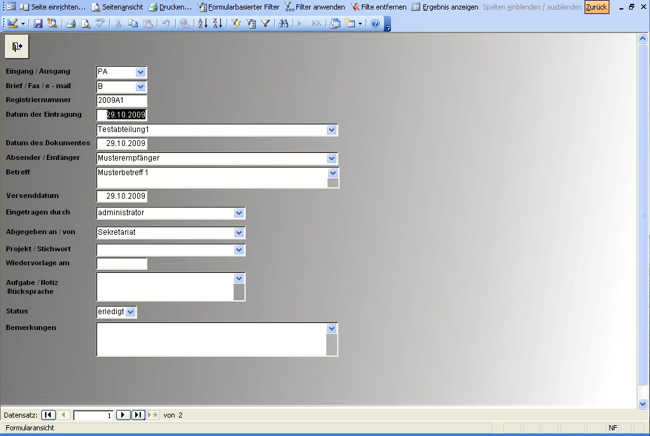Go to next record button
This screenshot has height=436, width=650.
(x=123, y=415)
